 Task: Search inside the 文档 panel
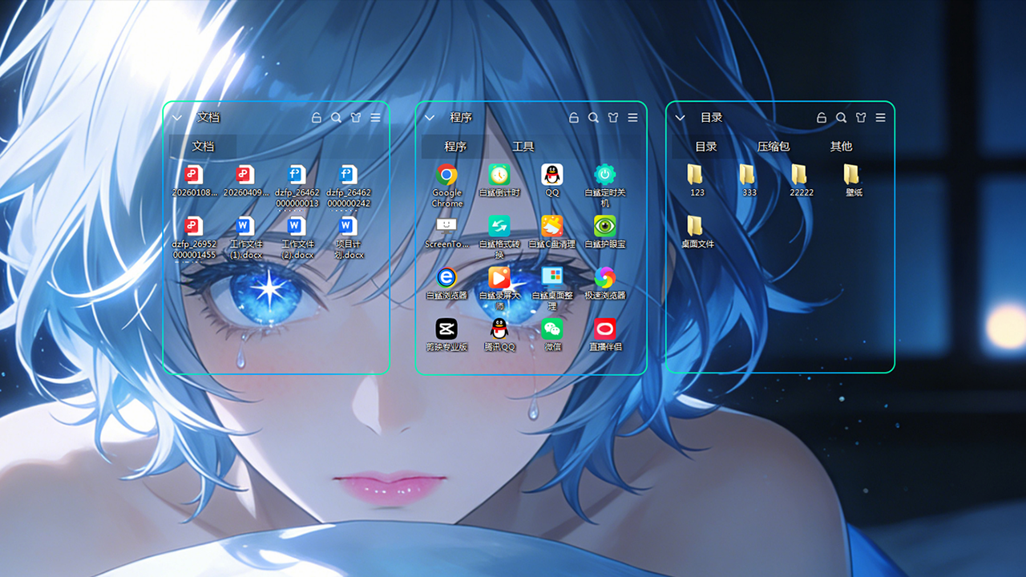(x=337, y=117)
